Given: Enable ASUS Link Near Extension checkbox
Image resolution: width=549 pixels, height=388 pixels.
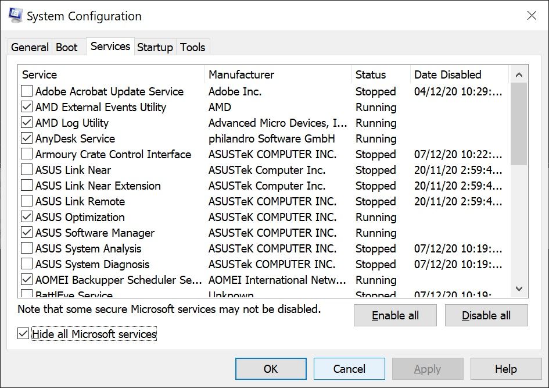Looking at the screenshot, I should (27, 186).
